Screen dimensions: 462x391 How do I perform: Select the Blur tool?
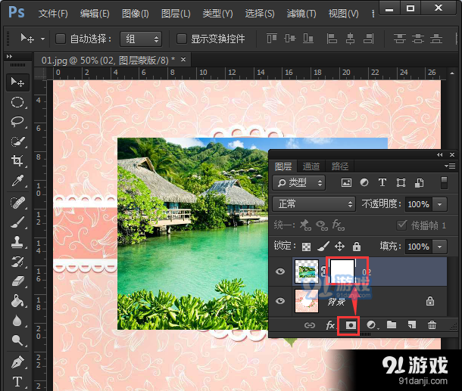(17, 321)
